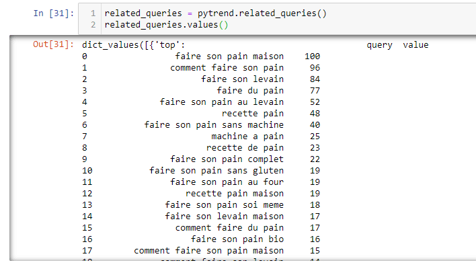Click the 'faire son levain' row text

[x=242, y=79]
